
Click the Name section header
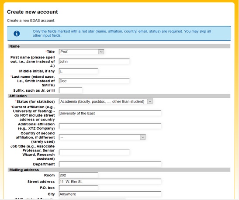coord(119,46)
